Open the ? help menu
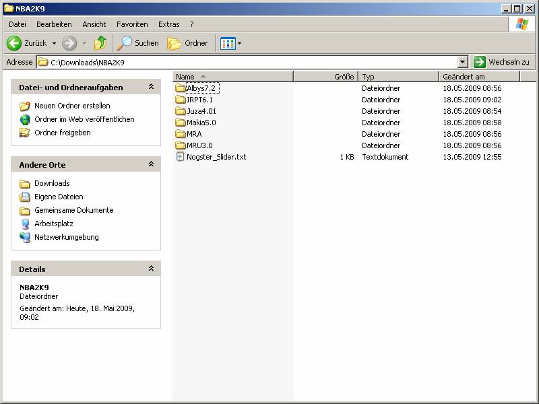Screen dimensions: 539x404 point(192,24)
